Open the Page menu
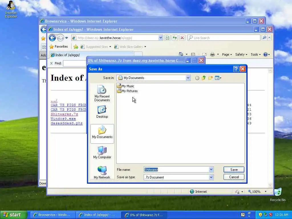This screenshot has height=219, width=292. pyautogui.click(x=227, y=54)
